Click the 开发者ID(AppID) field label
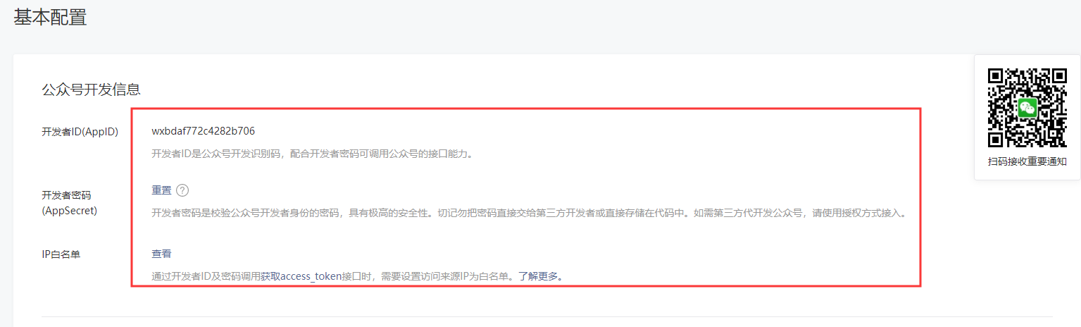The height and width of the screenshot is (327, 1081). pyautogui.click(x=80, y=132)
